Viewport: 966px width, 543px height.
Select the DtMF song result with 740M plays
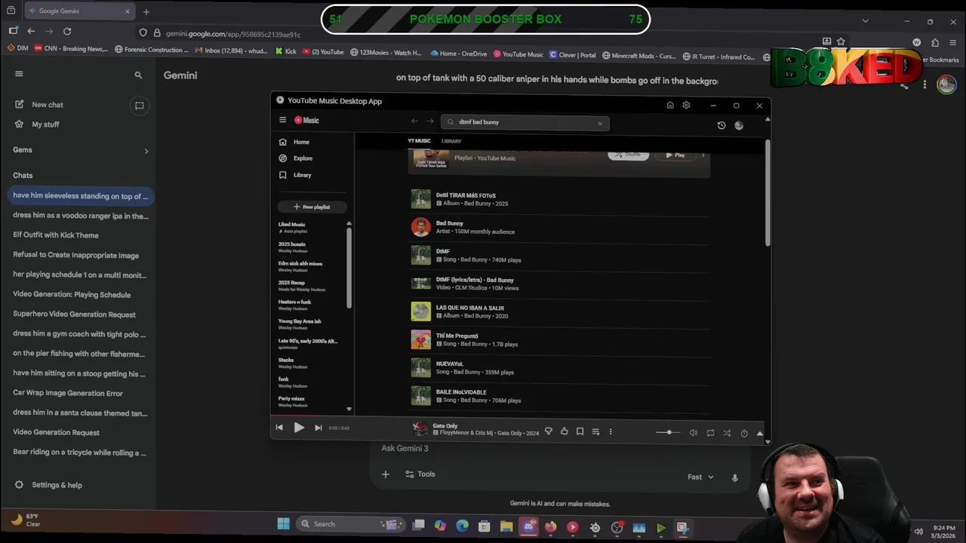click(x=558, y=255)
